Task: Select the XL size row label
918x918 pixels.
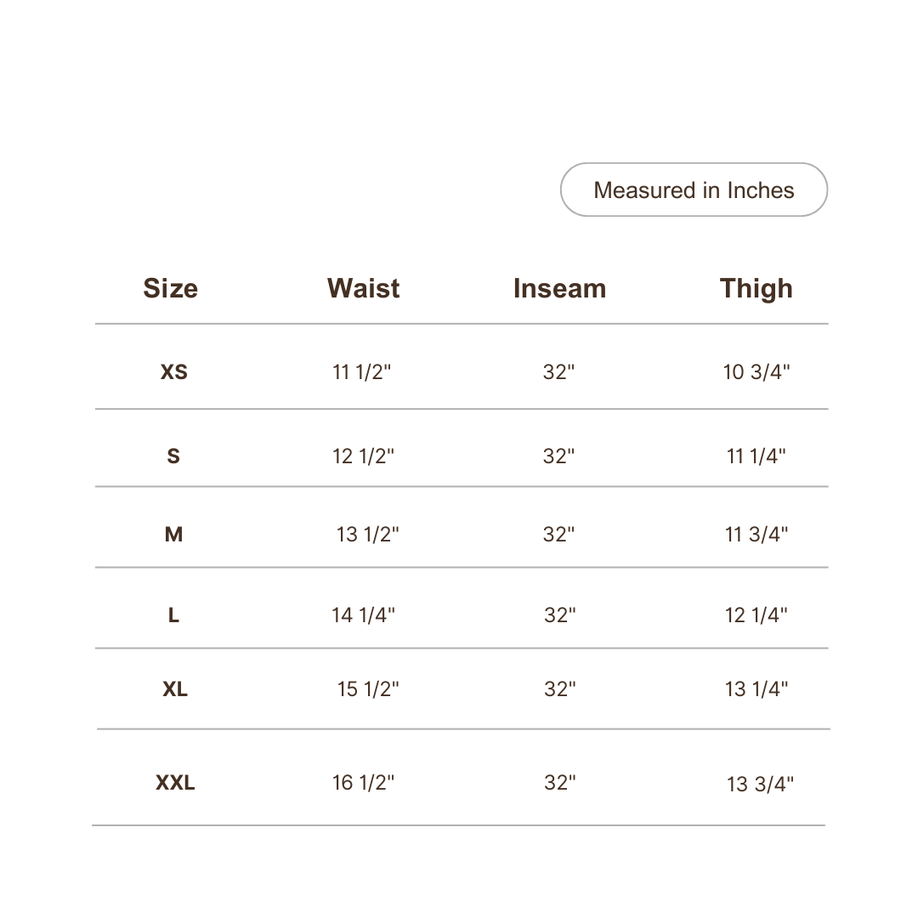Action: click(175, 688)
